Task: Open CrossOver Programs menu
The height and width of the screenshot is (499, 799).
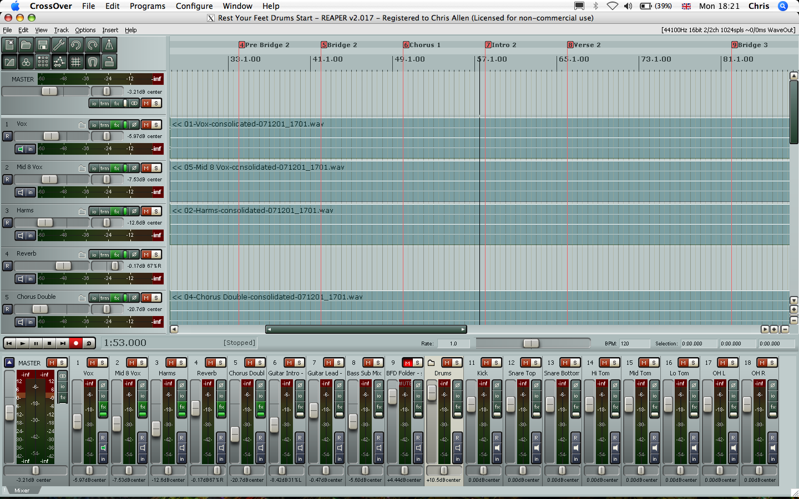Action: pyautogui.click(x=147, y=6)
